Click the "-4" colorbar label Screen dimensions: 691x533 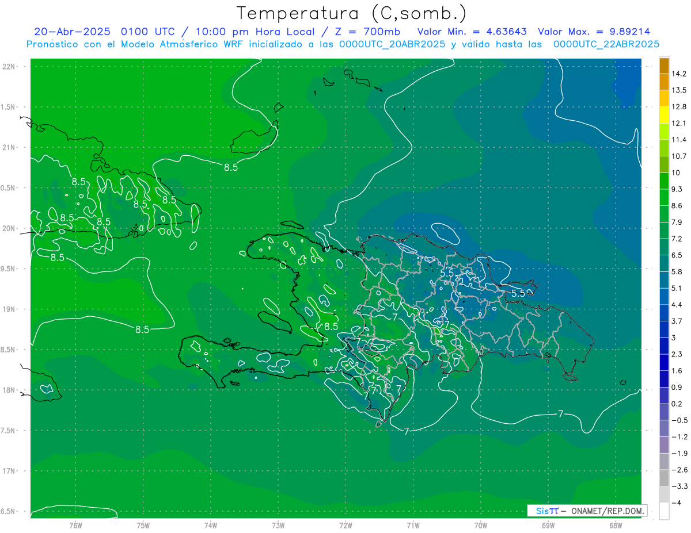tap(676, 503)
